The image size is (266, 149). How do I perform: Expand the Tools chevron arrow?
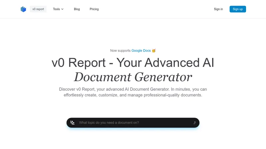[62, 9]
